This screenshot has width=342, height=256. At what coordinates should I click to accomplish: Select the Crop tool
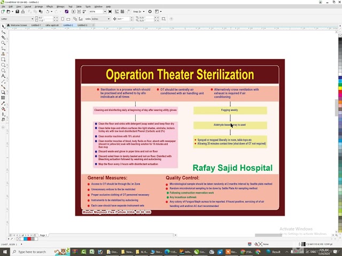[3, 37]
